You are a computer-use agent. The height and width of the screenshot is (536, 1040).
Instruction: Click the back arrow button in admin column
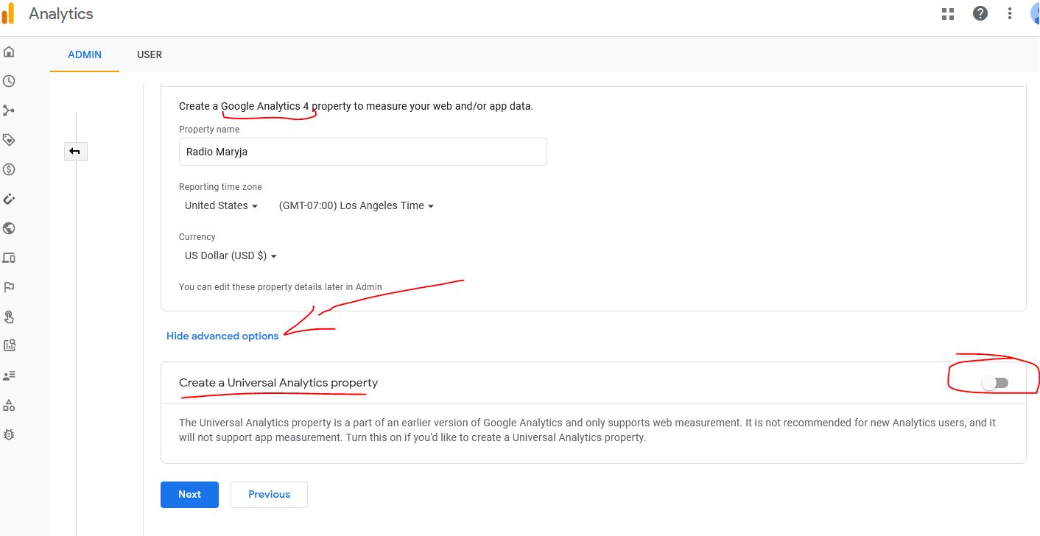click(x=75, y=151)
